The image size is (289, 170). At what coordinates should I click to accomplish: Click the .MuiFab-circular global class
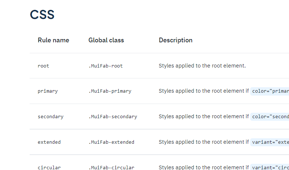(x=111, y=167)
